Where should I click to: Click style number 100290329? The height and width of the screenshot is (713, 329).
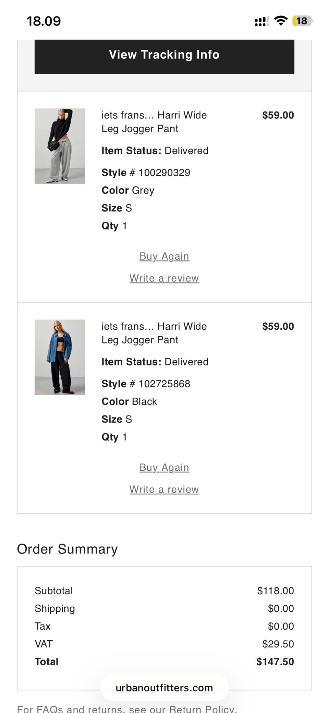[164, 173]
